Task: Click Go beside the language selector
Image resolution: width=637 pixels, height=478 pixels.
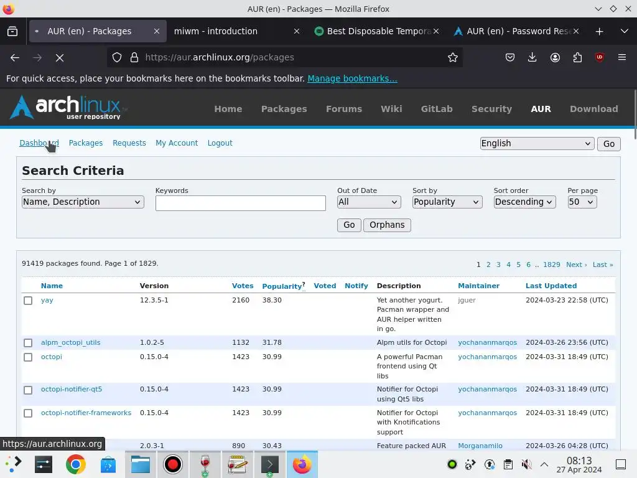Action: 608,144
